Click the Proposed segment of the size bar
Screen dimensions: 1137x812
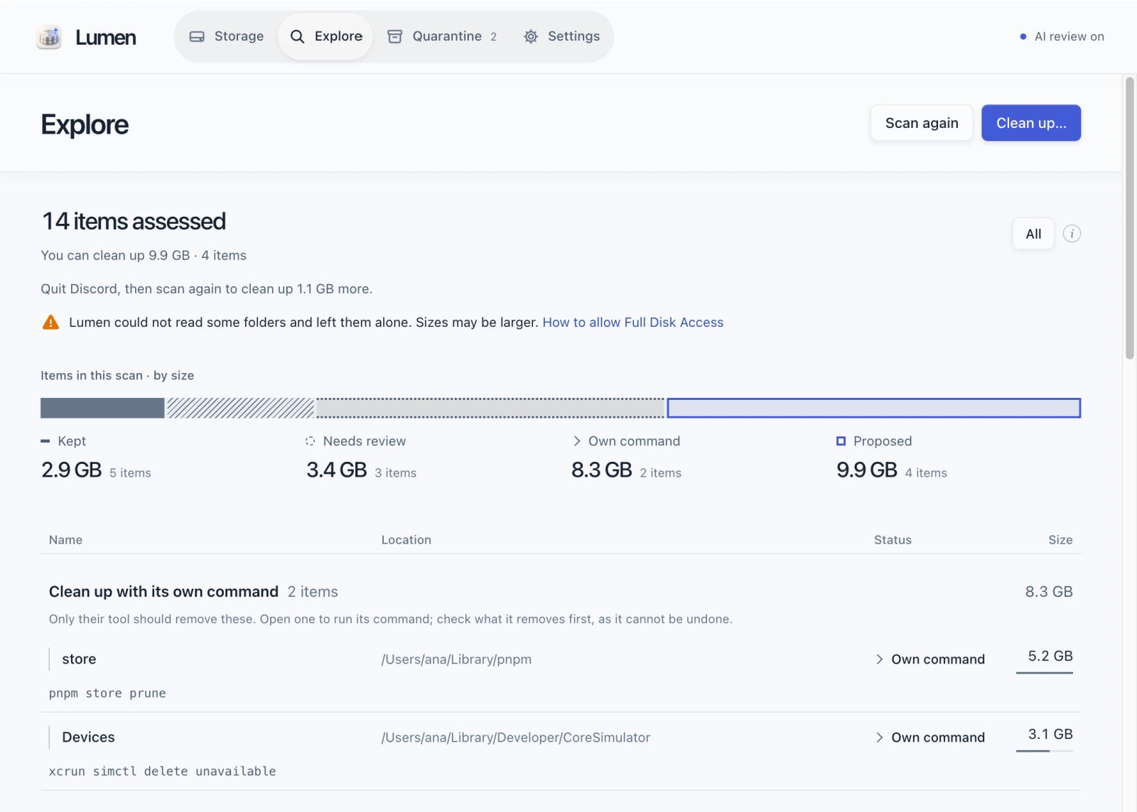coord(873,408)
